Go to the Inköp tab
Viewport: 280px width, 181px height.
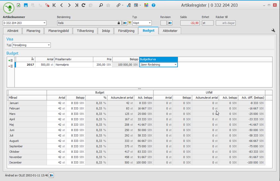(x=106, y=31)
